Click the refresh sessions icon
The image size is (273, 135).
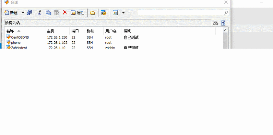[223, 23]
